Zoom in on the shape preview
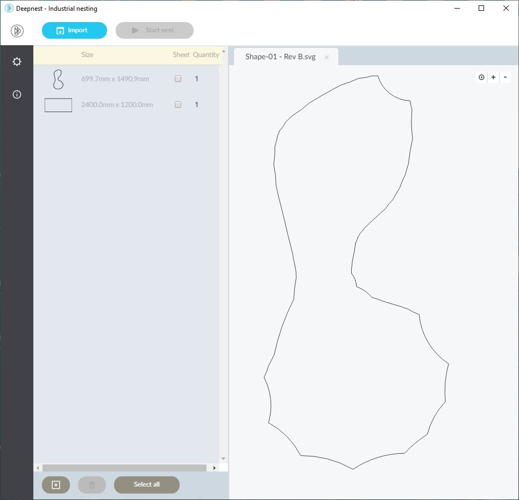The width and height of the screenshot is (519, 500). tap(494, 78)
